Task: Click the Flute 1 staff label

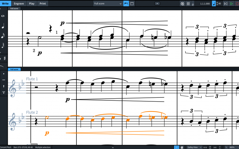Action: (32, 79)
